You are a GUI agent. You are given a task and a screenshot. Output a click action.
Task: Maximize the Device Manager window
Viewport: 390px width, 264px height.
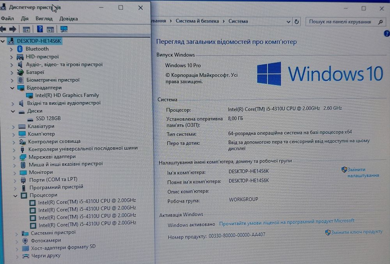[x=121, y=8]
